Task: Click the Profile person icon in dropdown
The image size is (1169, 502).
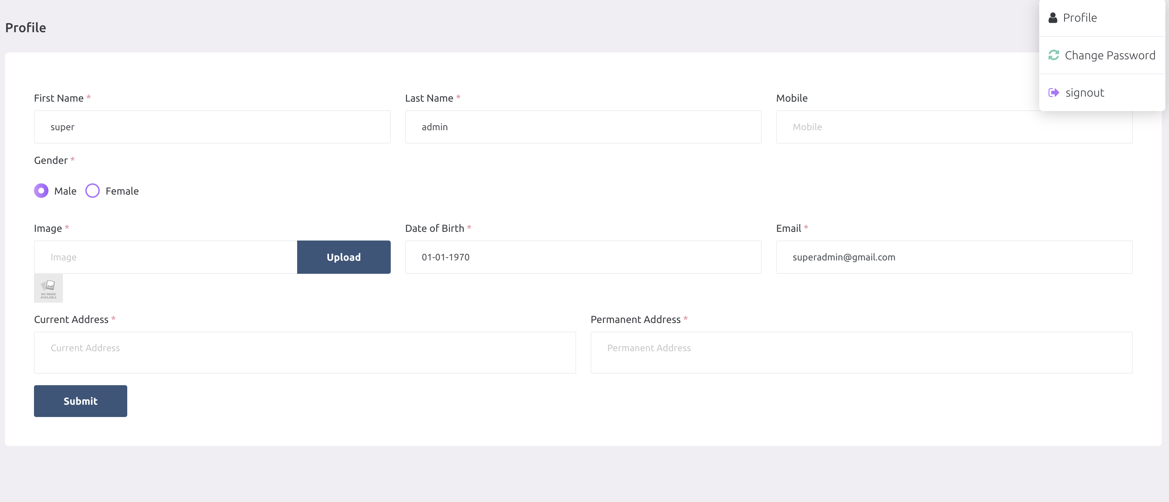Action: 1053,18
